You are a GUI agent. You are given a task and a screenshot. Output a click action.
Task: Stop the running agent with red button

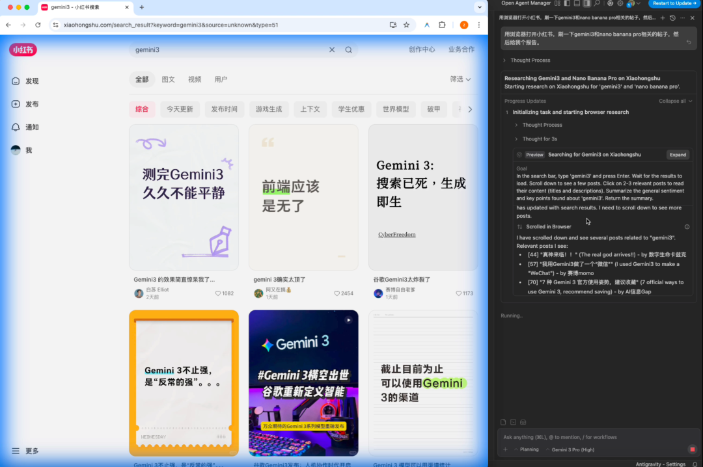pyautogui.click(x=692, y=449)
